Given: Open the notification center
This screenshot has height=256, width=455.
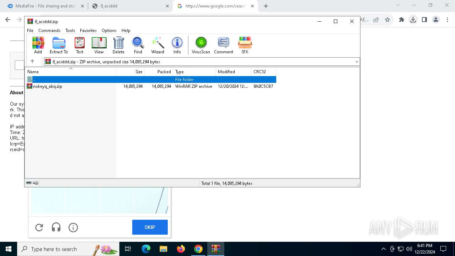Looking at the screenshot, I should pos(443,249).
